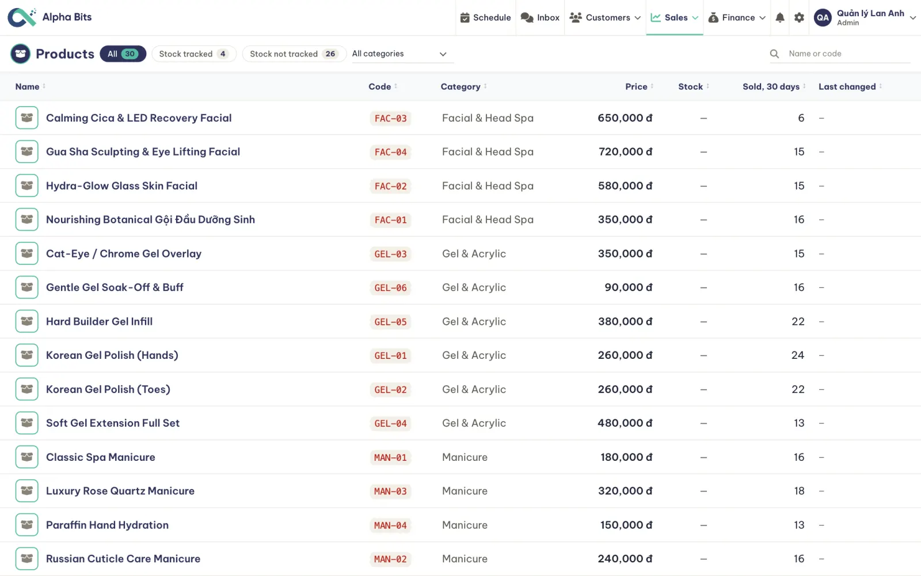Sort by Stock column
Viewport: 921px width, 576px height.
pos(694,86)
